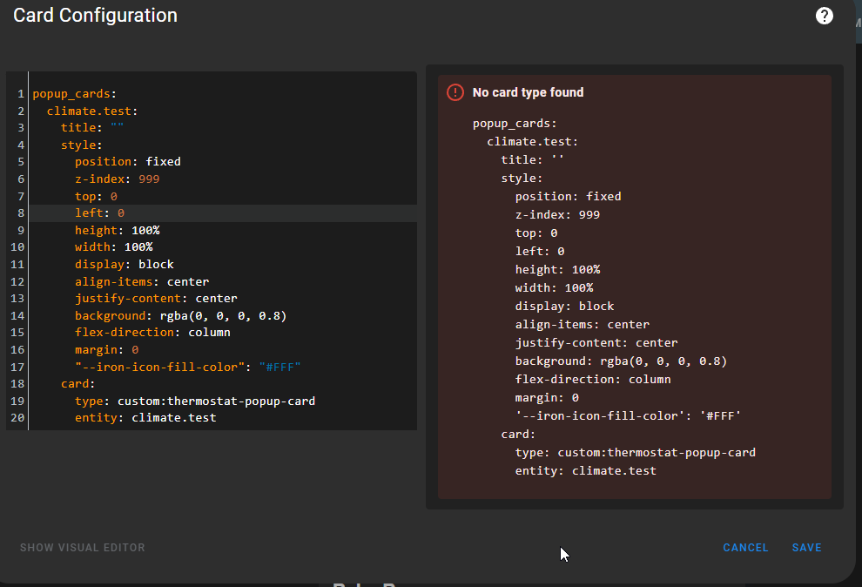Click editor line 'entity: climate.test' on line 20
The height and width of the screenshot is (587, 862).
tap(145, 418)
